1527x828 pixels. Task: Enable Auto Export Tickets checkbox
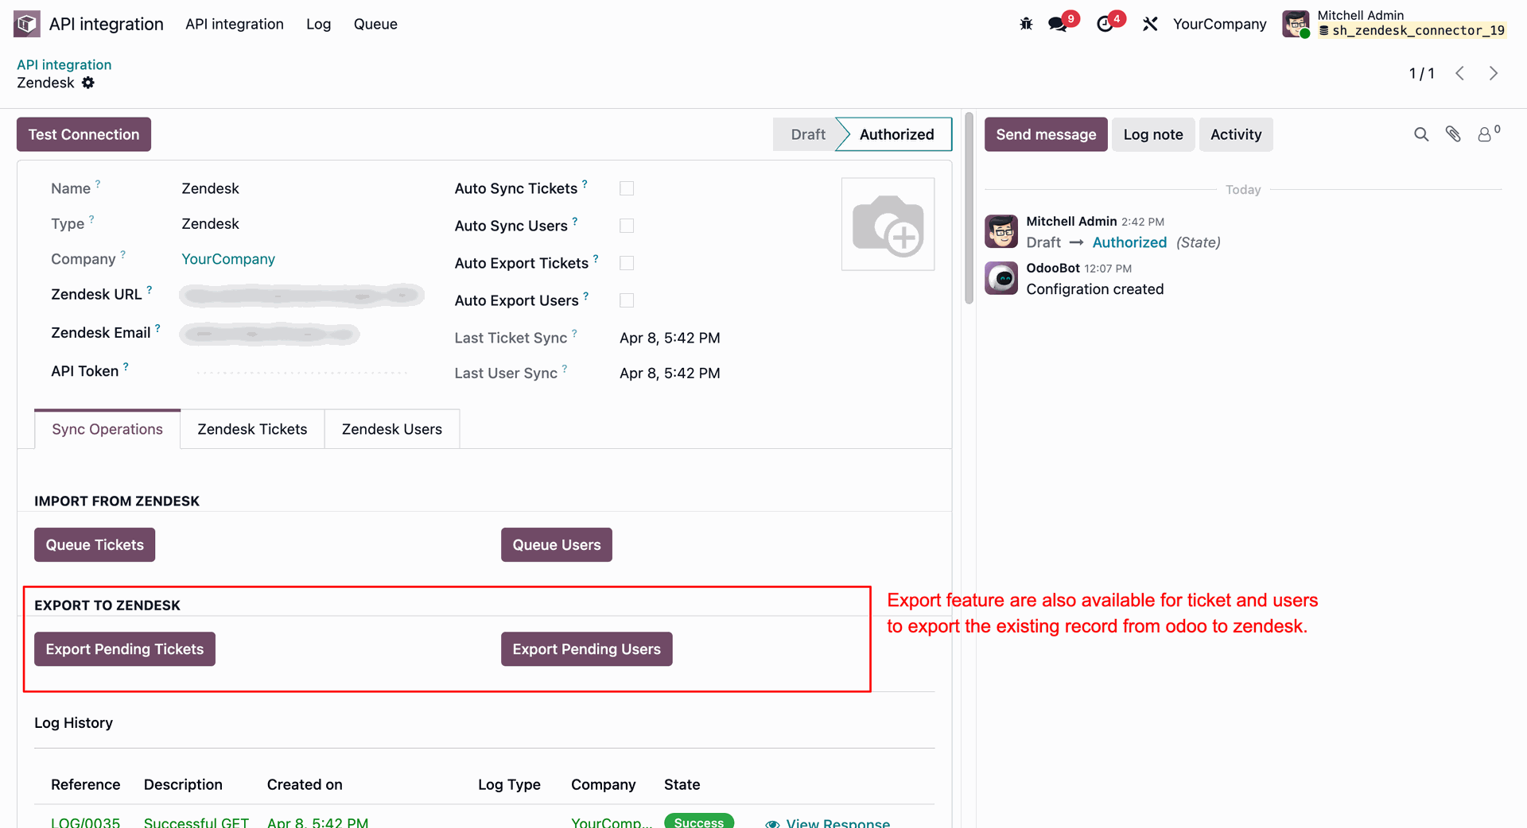click(x=627, y=263)
